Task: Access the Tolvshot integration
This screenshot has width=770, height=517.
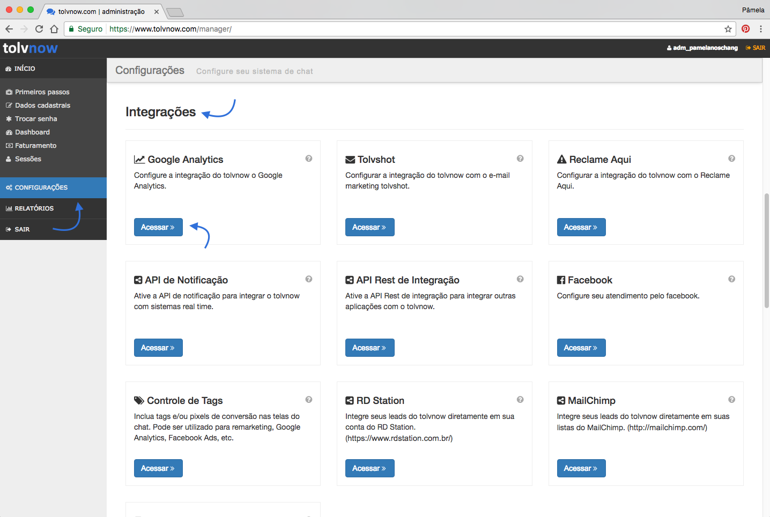Action: (x=369, y=227)
